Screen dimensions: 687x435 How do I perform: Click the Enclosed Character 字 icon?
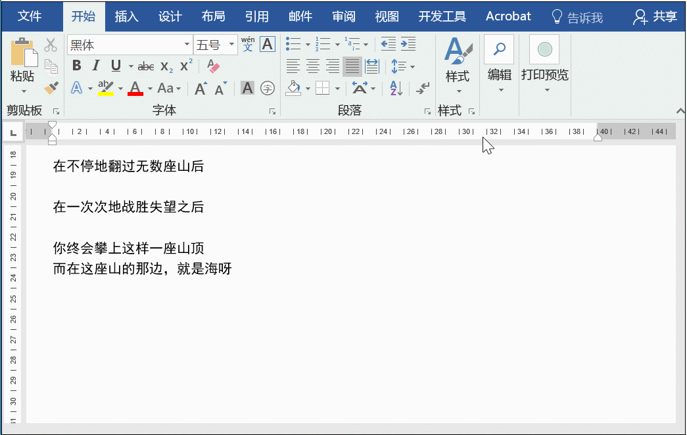point(267,88)
